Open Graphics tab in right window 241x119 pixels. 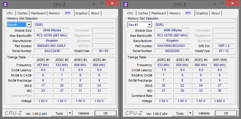pos(202,13)
